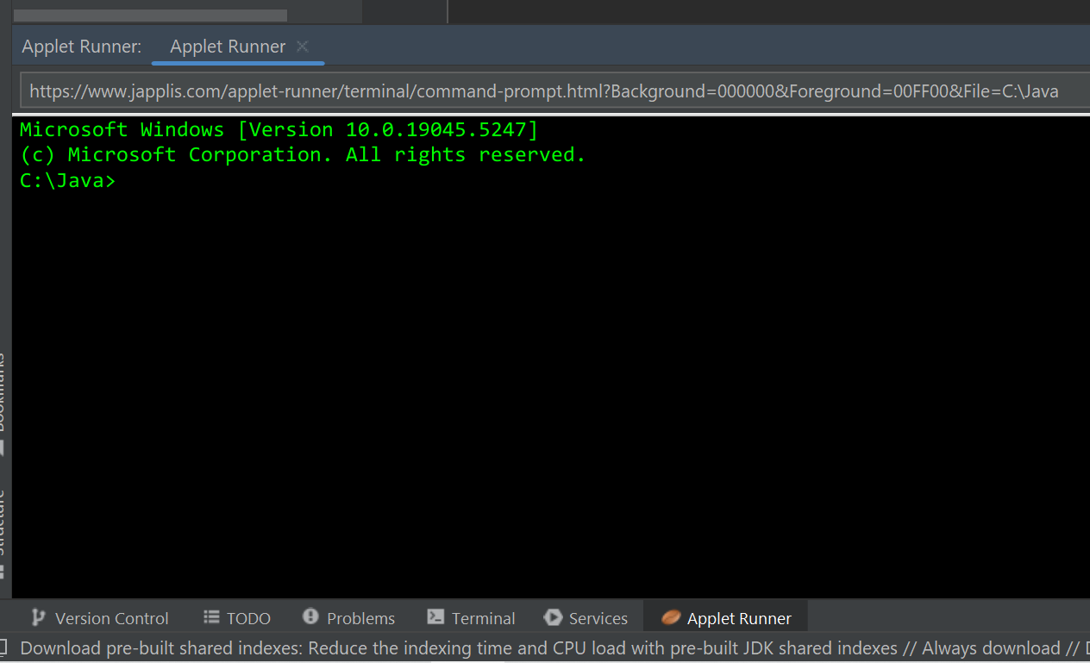Show the Services tool window
This screenshot has height=663, width=1090.
(586, 618)
